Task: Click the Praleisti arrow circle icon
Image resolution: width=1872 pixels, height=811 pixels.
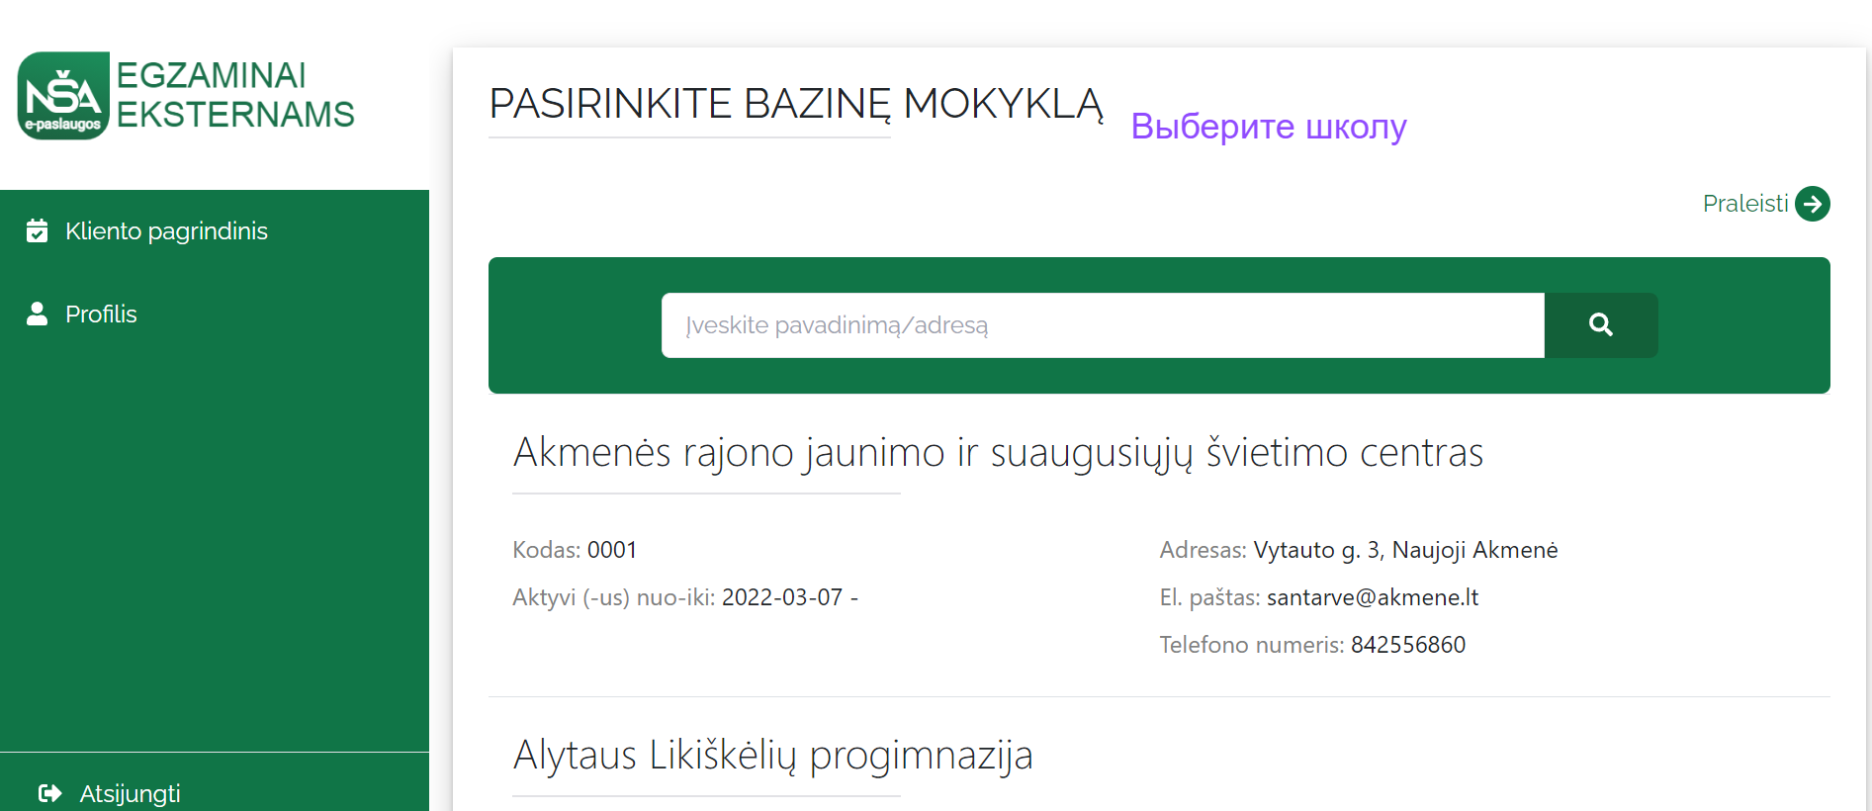Action: 1813,204
